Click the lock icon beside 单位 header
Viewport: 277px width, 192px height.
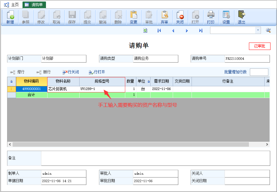pos(149,81)
